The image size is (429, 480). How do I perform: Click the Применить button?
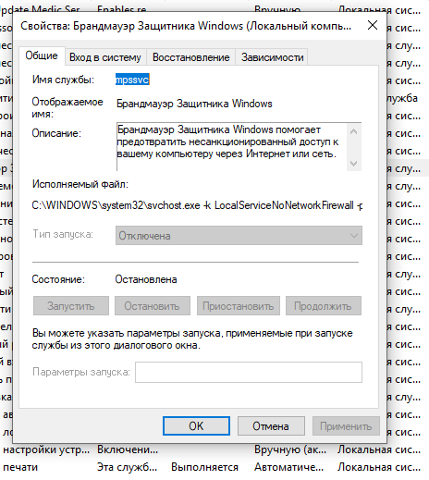point(346,426)
